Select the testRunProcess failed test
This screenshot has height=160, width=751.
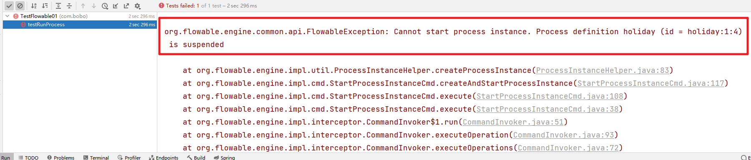tap(80, 25)
